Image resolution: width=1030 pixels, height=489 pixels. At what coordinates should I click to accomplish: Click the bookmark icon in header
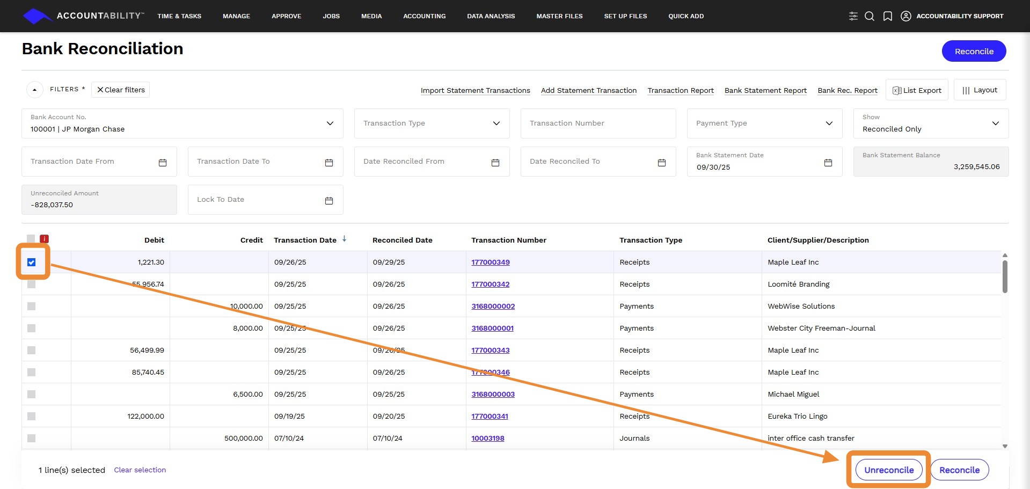(x=888, y=16)
